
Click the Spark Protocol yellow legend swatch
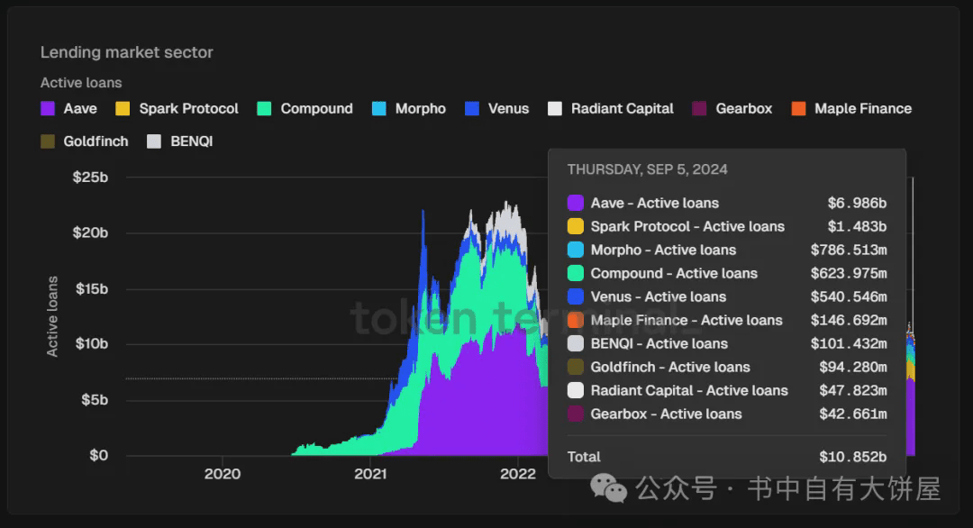(x=123, y=109)
